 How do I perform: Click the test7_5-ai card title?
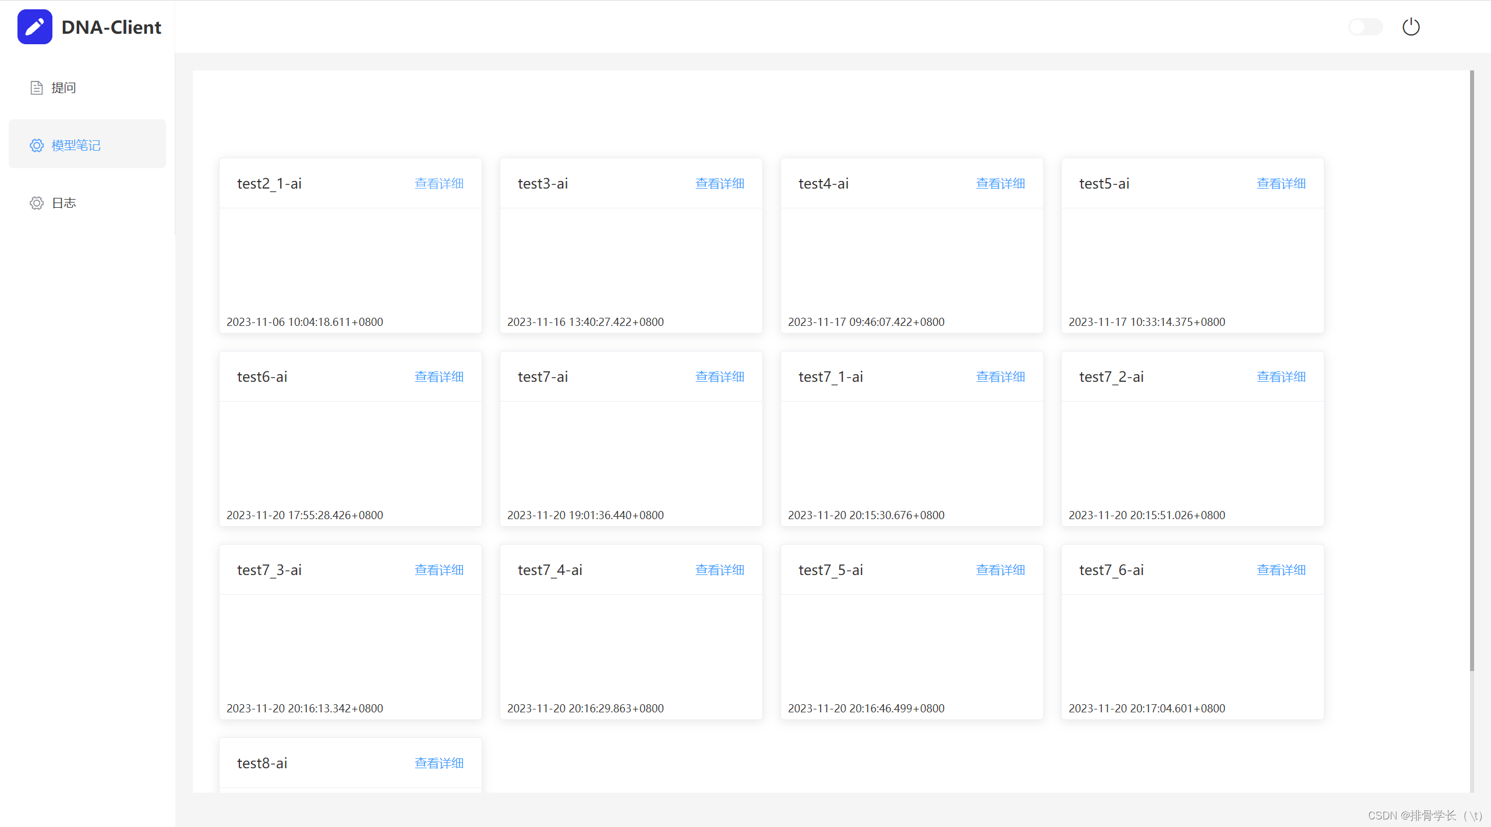(x=831, y=570)
